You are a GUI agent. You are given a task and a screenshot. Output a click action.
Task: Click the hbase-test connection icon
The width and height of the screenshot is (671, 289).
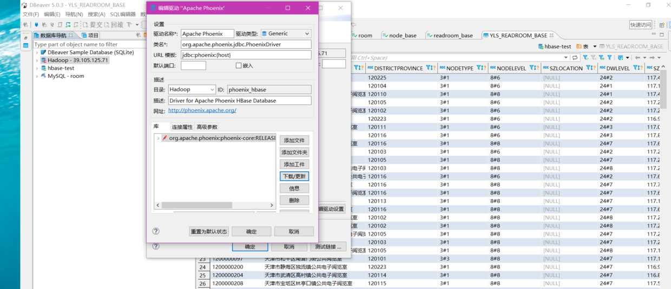tap(43, 68)
